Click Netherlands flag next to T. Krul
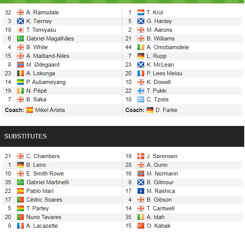Viewport: 245px width, 233px height. (141, 12)
